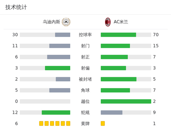Click Udinese's 30 possession bar
This screenshot has width=171, height=129.
click(62, 35)
